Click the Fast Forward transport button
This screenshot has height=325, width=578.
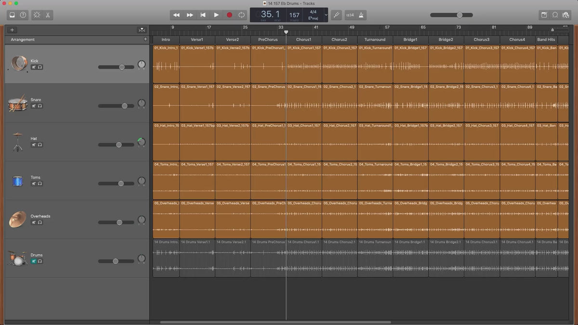(190, 15)
